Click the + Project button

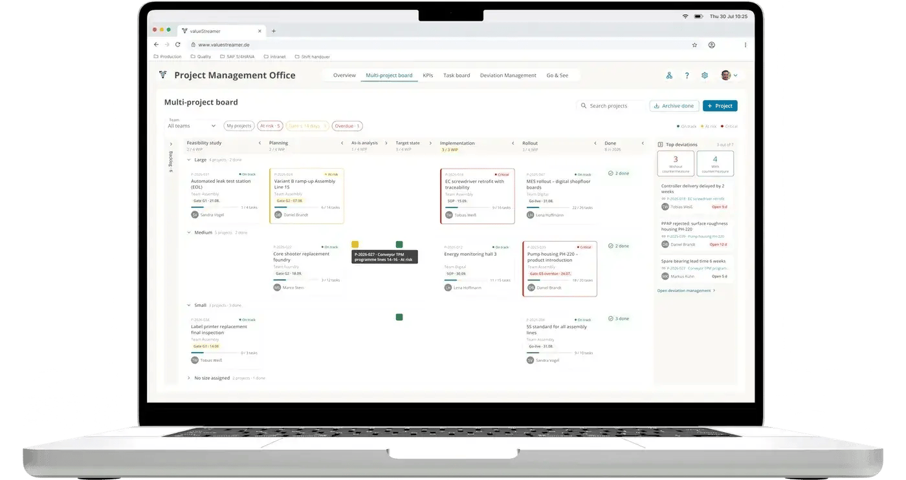tap(720, 106)
